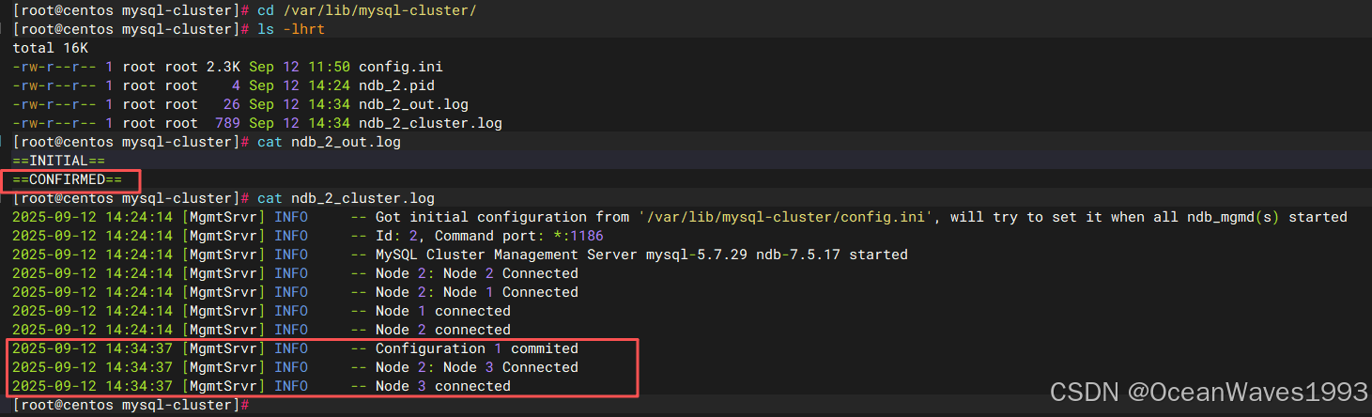
Task: Click the 'Node 2: Node 3 Connected' log line
Action: tap(476, 367)
